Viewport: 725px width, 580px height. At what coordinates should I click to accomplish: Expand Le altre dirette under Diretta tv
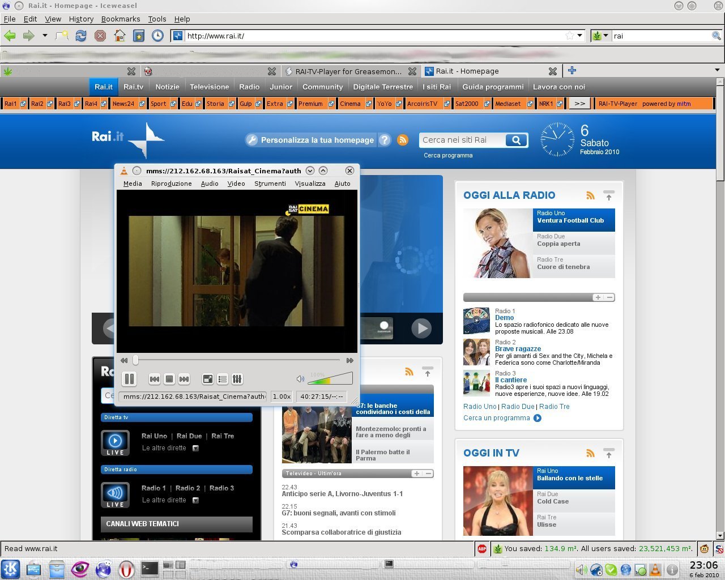click(195, 448)
